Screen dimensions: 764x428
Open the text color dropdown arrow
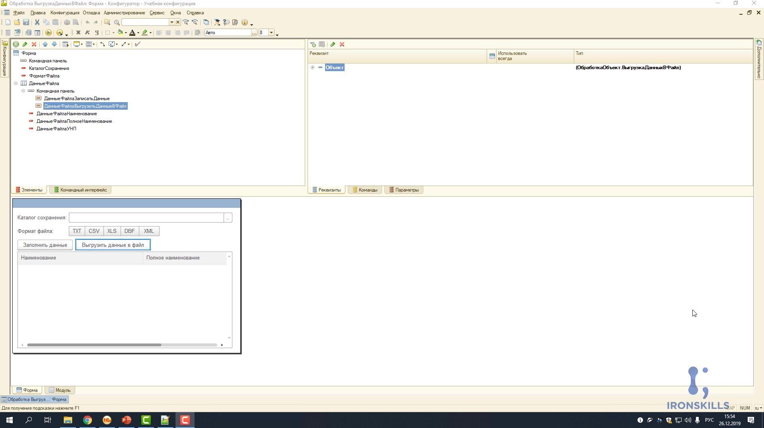pos(138,33)
